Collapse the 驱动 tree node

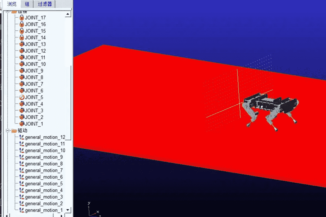click(8, 130)
